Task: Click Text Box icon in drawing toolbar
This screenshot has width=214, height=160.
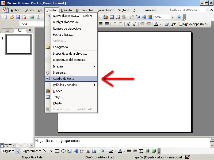Action: tap(70, 151)
